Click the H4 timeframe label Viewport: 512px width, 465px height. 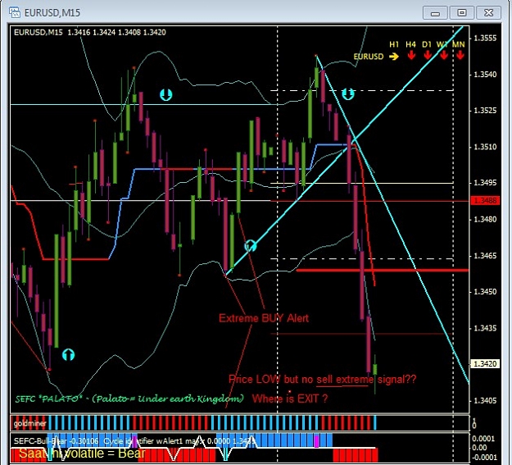coord(410,44)
